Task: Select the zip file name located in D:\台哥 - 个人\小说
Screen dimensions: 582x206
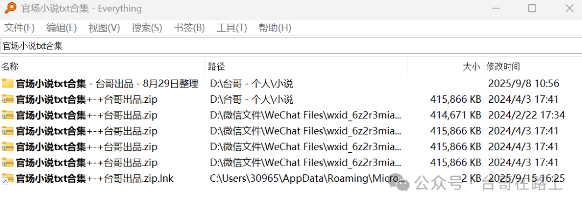Action: [x=86, y=100]
